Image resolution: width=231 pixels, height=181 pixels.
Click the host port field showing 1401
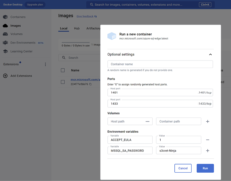[160, 92]
